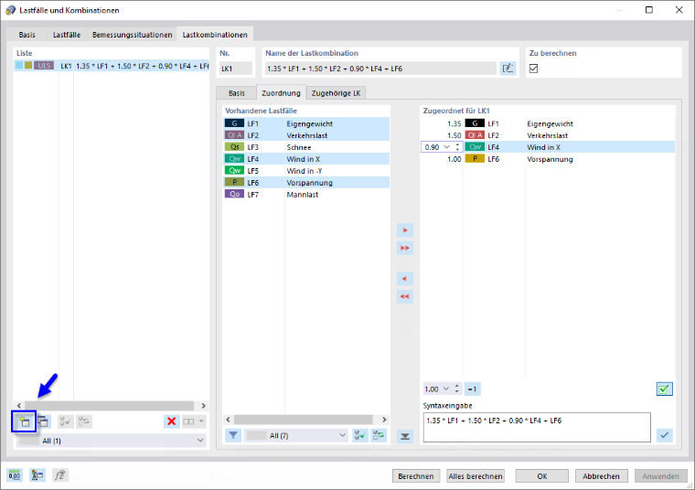Delete load combination with red X

172,421
